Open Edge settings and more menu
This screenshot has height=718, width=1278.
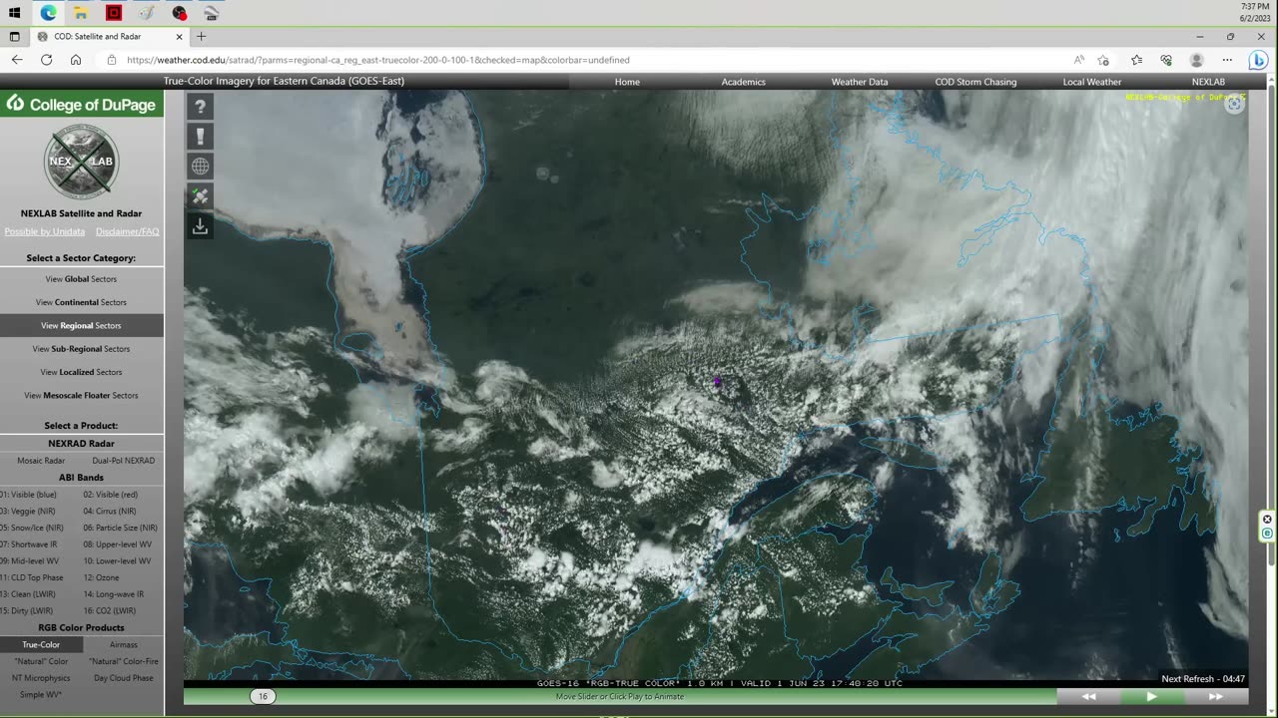pos(1227,60)
